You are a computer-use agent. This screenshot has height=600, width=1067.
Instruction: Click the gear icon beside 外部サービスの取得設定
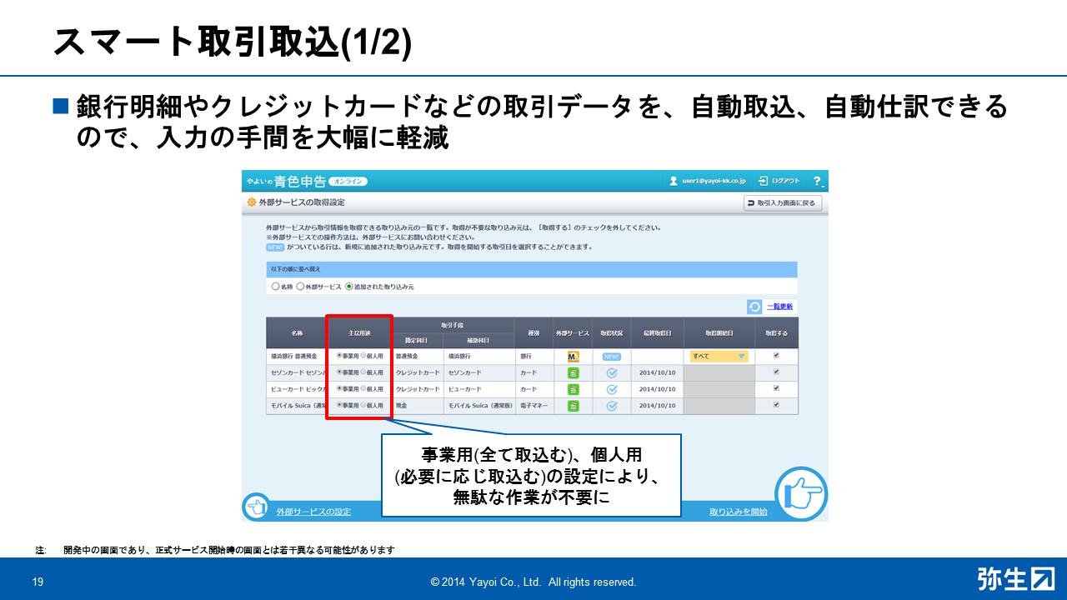point(251,202)
